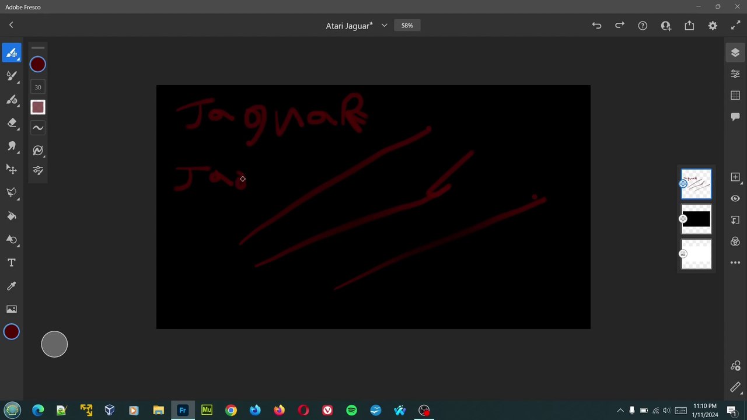Viewport: 747px width, 420px height.
Task: Select the Lasso selection tool
Action: (12, 193)
